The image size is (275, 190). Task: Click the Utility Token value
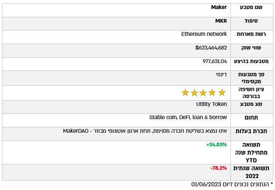[211, 104]
